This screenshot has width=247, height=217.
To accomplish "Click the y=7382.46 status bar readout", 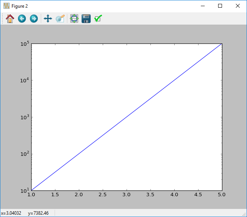I will pyautogui.click(x=40, y=213).
